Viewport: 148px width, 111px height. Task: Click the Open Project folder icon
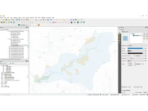tap(4, 20)
